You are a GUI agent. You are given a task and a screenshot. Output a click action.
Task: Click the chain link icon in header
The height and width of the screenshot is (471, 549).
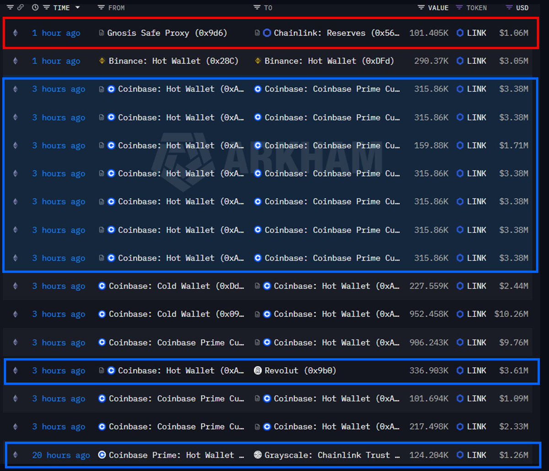pyautogui.click(x=20, y=7)
